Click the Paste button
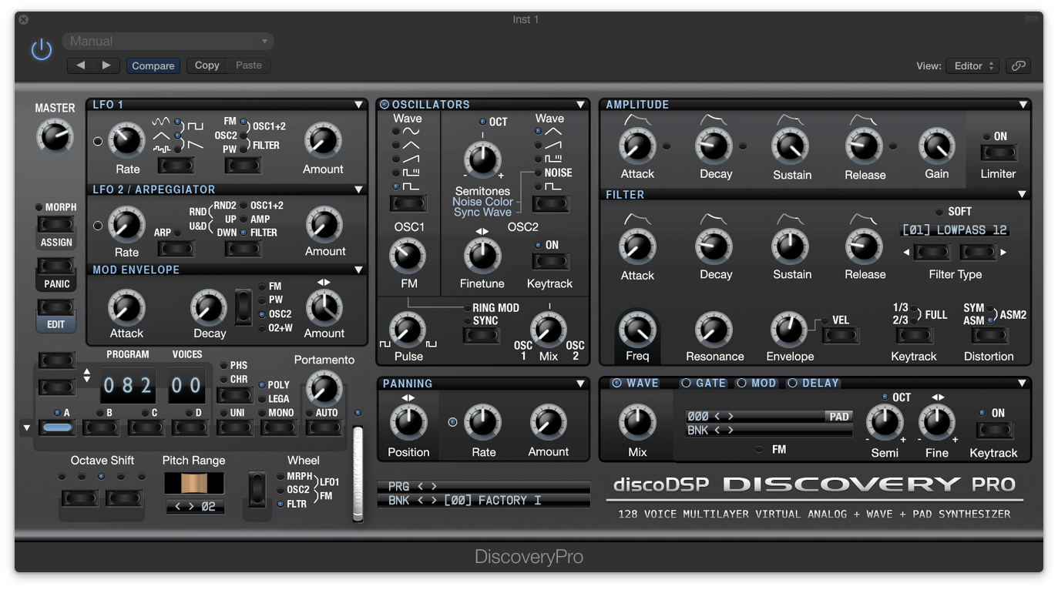 pyautogui.click(x=249, y=65)
